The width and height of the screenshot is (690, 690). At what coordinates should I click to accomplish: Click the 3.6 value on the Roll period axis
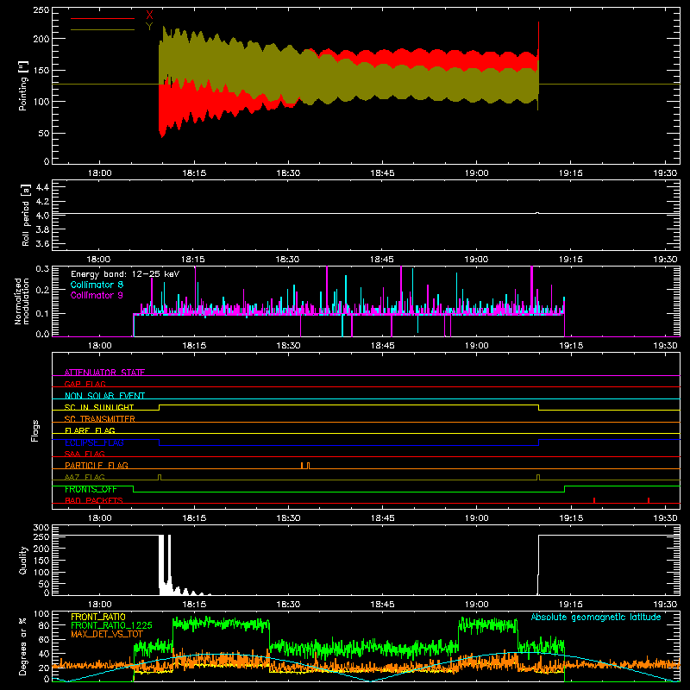42,244
